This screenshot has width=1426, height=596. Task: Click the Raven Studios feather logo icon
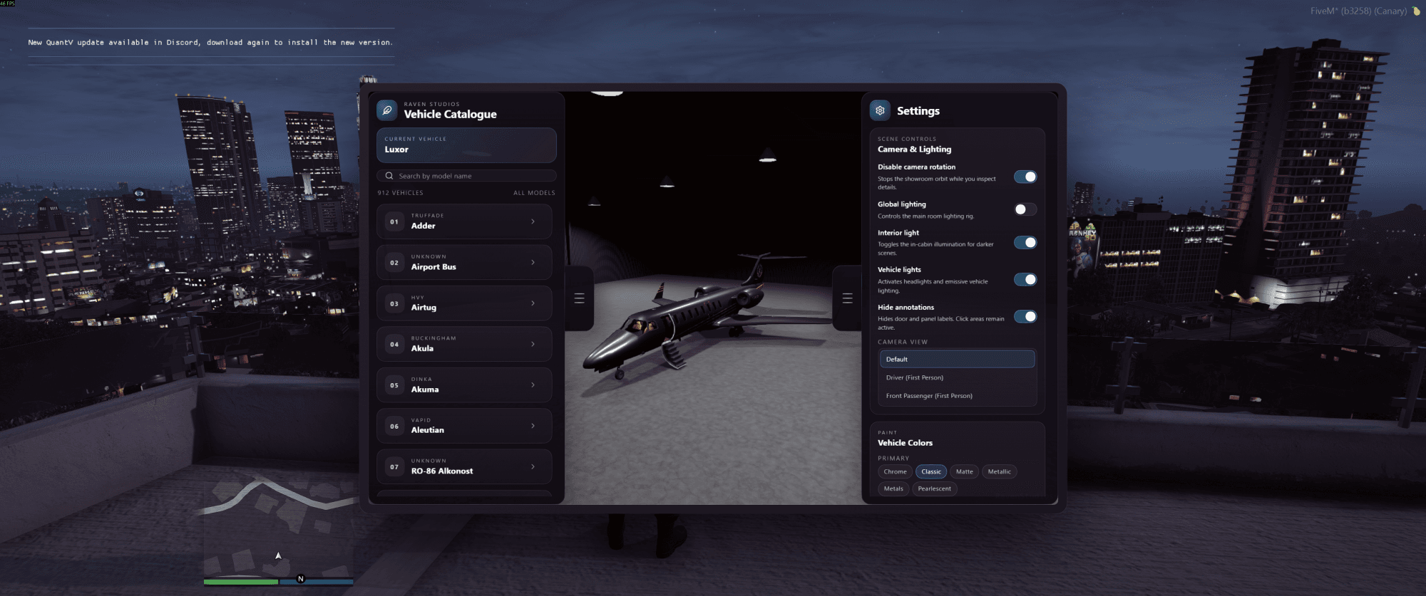387,110
